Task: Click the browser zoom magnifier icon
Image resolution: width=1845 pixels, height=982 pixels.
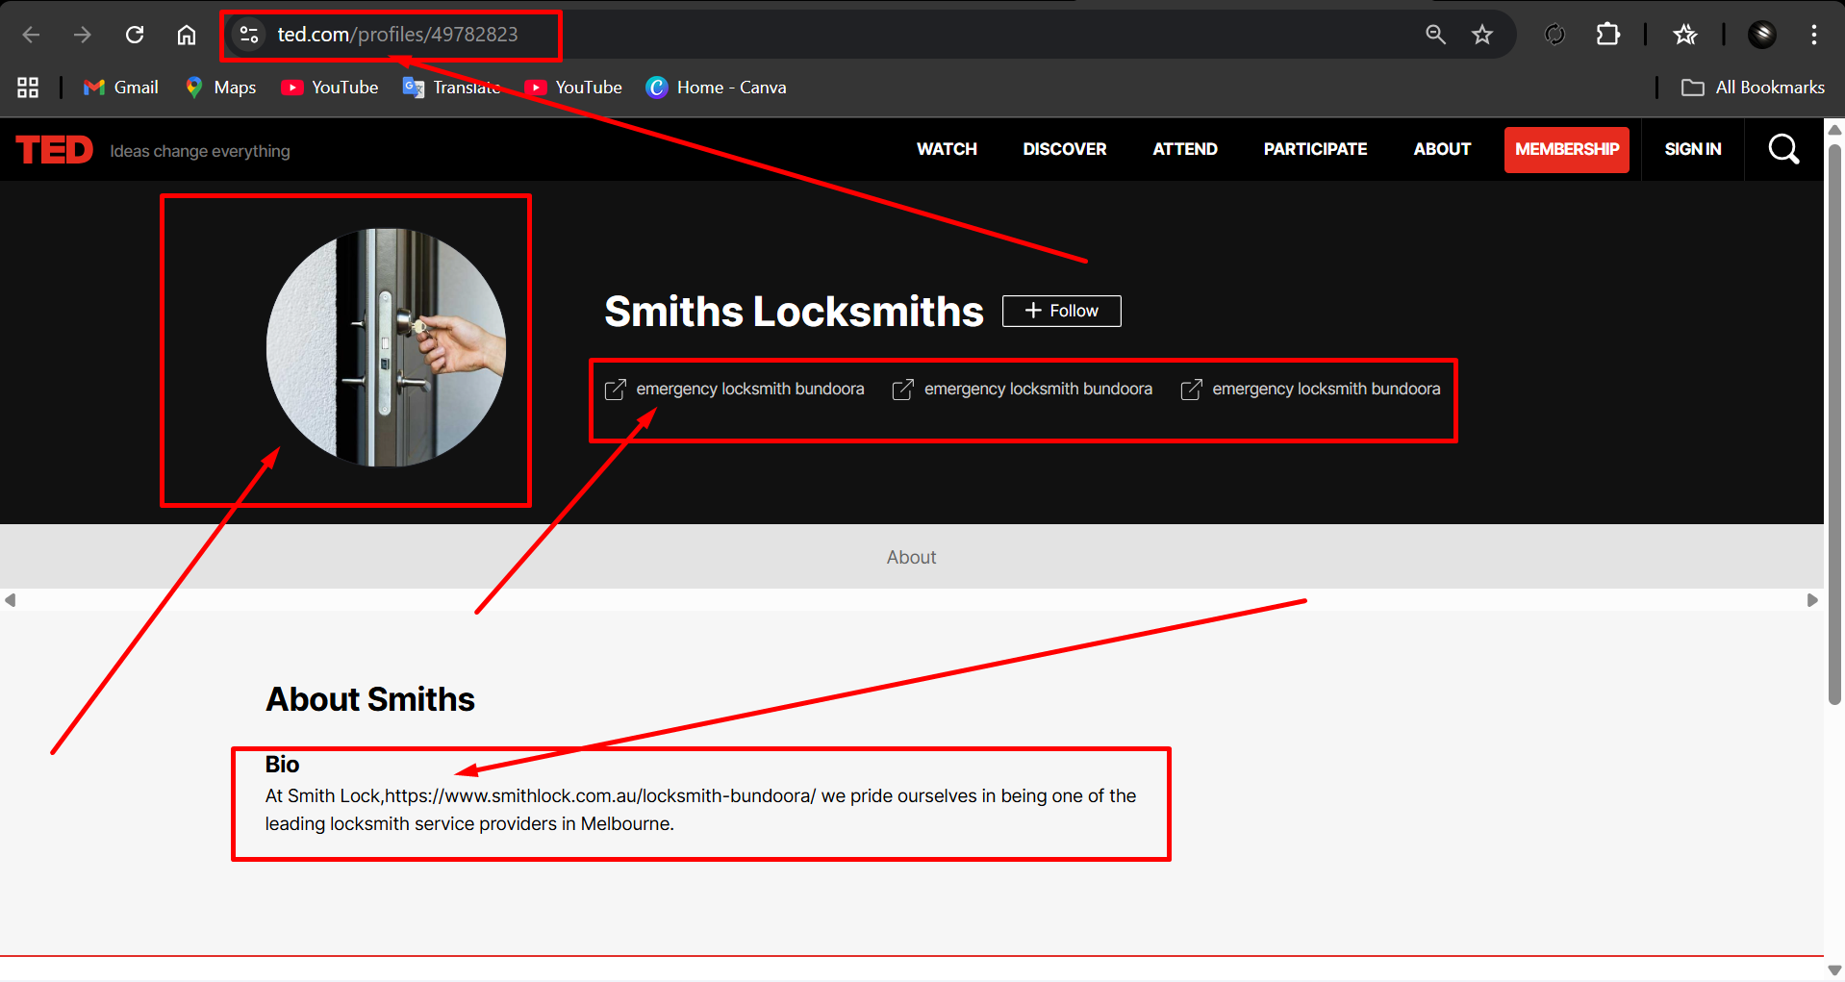Action: pos(1435,35)
